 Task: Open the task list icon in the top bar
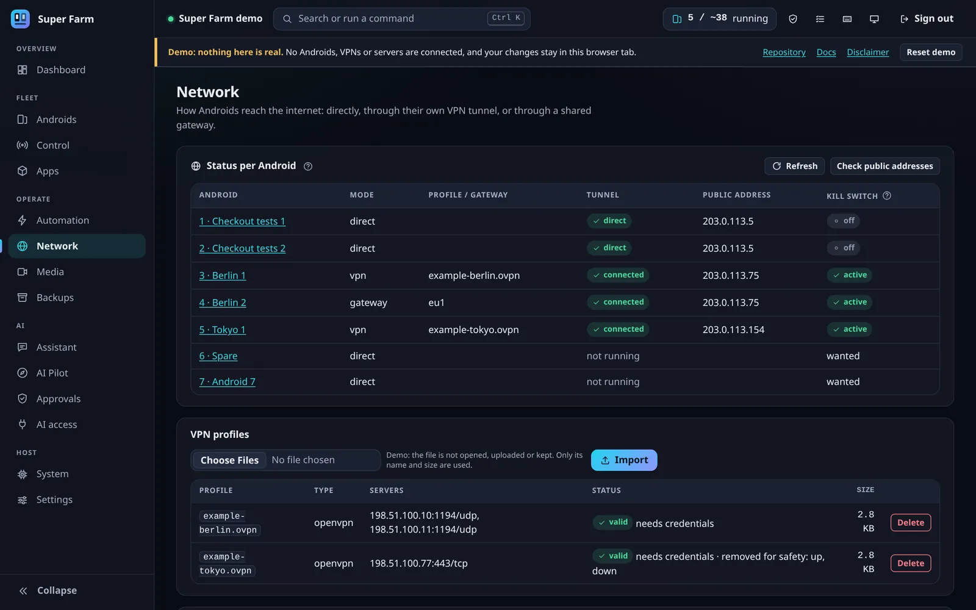coord(820,19)
